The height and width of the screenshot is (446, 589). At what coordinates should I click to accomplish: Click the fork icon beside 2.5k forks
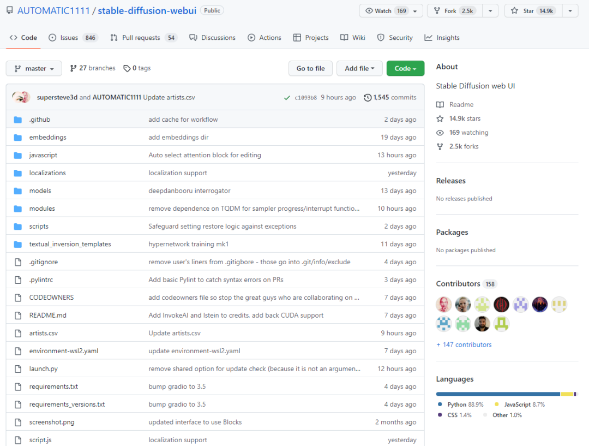440,147
